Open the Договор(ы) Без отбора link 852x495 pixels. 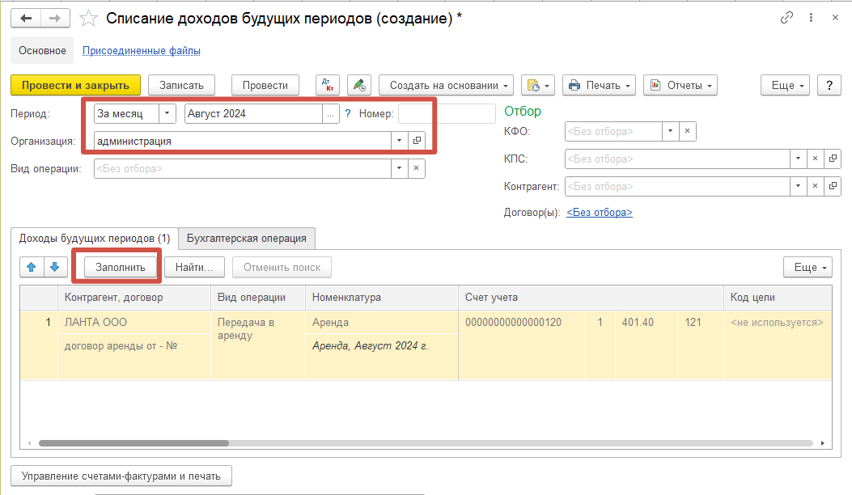coord(600,213)
